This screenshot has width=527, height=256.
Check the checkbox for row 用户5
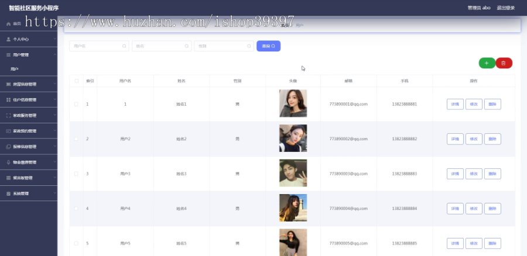[76, 243]
